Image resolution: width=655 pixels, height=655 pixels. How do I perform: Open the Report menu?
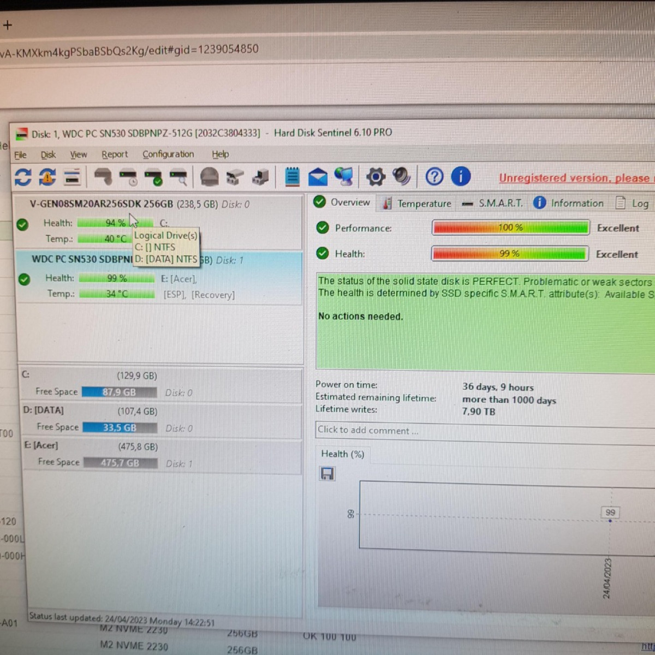tap(115, 154)
